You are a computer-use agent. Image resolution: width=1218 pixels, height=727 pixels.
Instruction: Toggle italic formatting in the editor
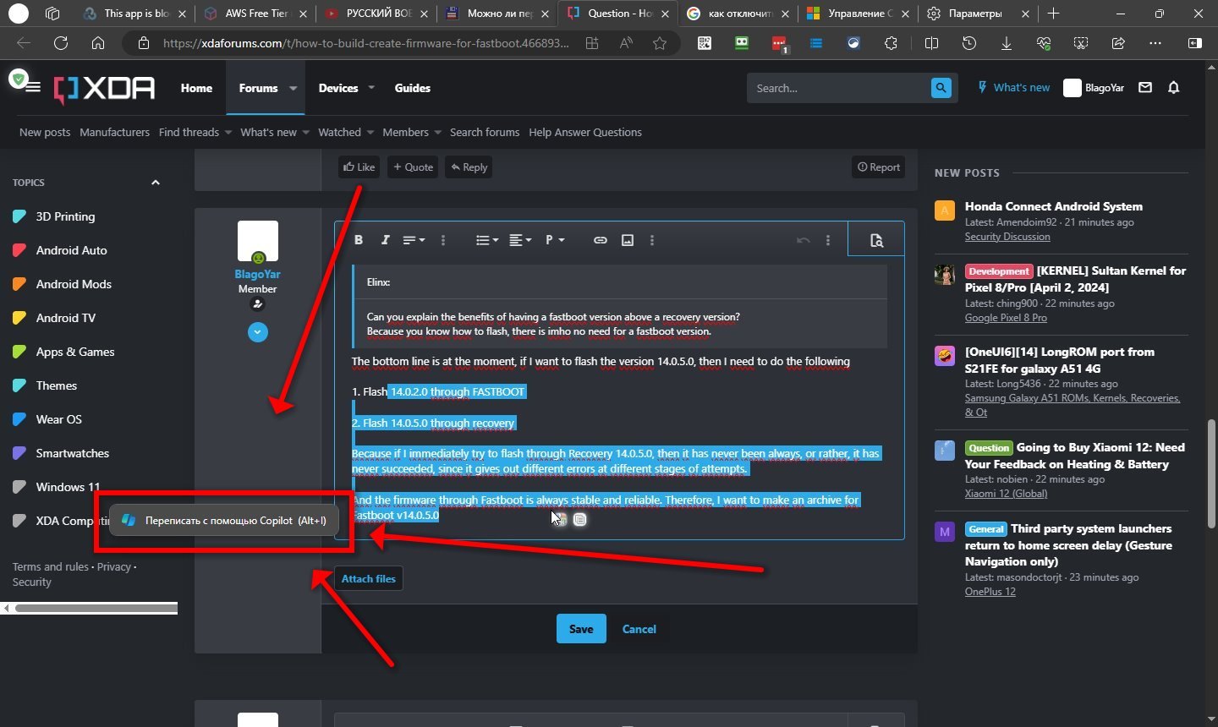point(385,240)
